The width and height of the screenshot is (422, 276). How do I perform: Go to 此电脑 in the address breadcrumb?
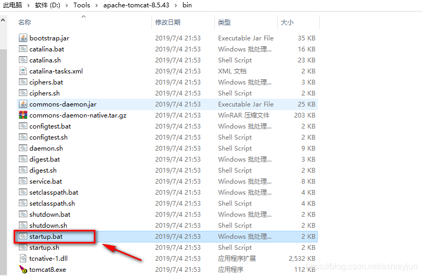pos(13,5)
